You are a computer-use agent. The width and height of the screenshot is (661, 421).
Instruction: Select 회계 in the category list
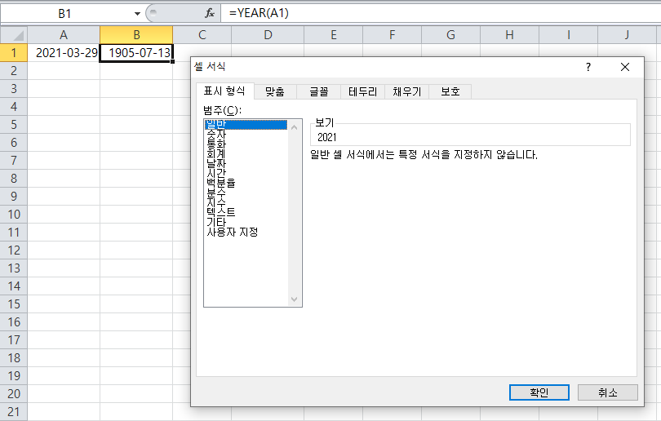pos(246,153)
